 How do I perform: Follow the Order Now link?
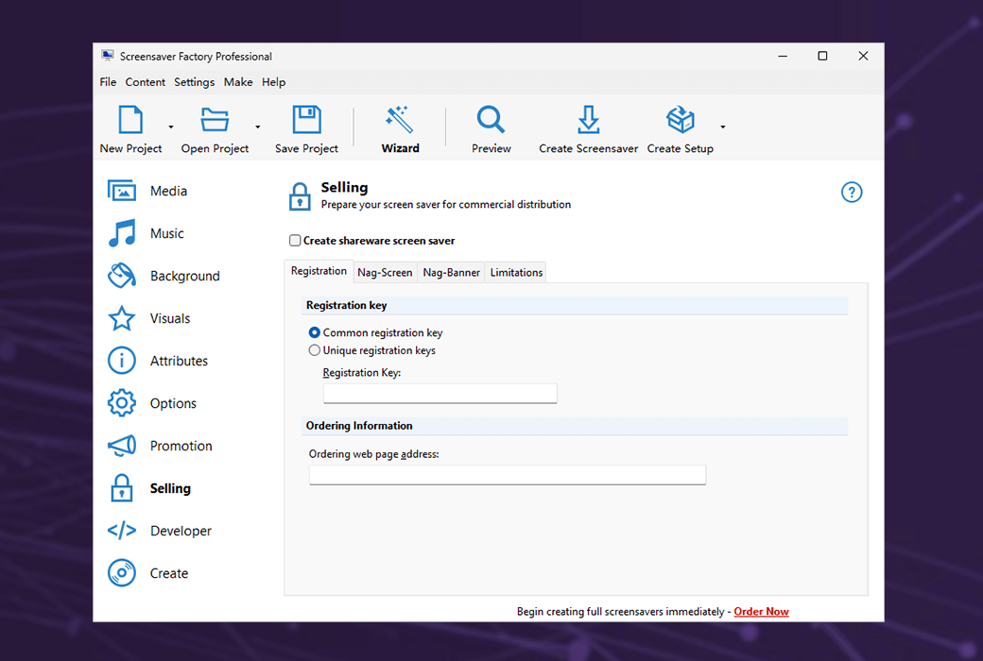[x=761, y=612]
